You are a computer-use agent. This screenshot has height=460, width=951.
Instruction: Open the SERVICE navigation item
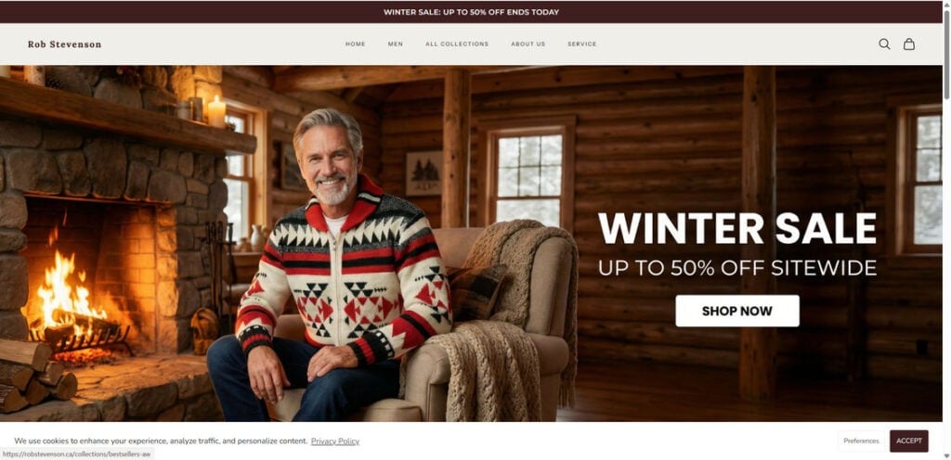click(x=581, y=45)
